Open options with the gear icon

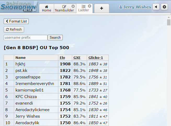point(164,7)
